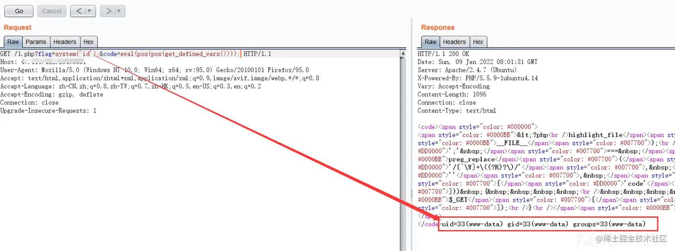Open the back-history dropdown arrow
The image size is (675, 251).
(90, 11)
